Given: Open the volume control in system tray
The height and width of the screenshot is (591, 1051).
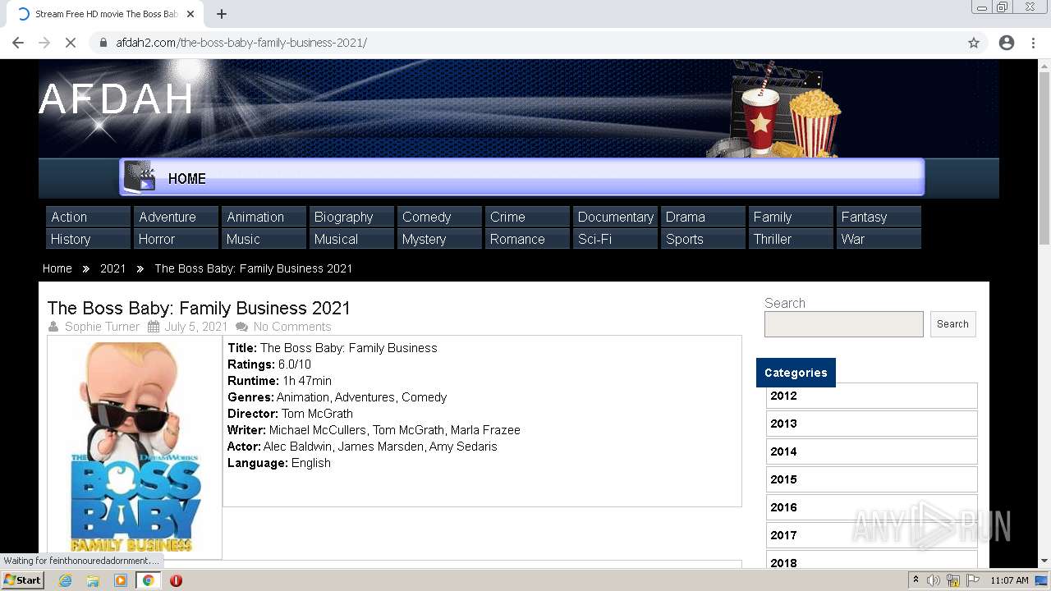Looking at the screenshot, I should point(934,580).
